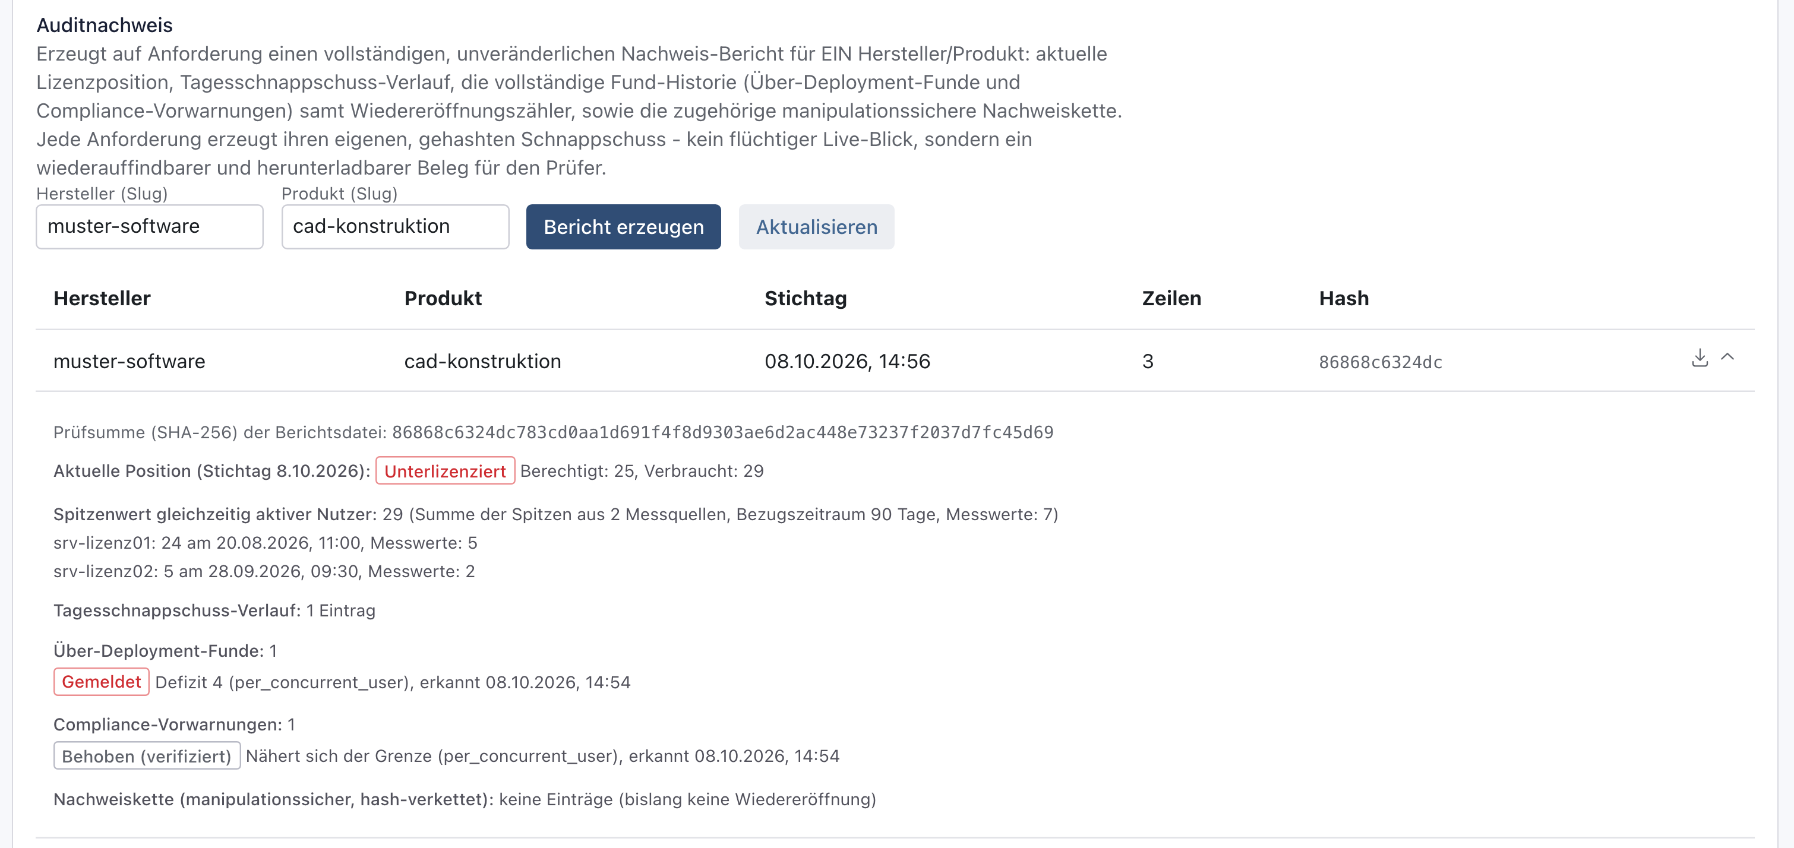Click the srv-lizenz02 measurement line
Image resolution: width=1794 pixels, height=848 pixels.
[264, 572]
